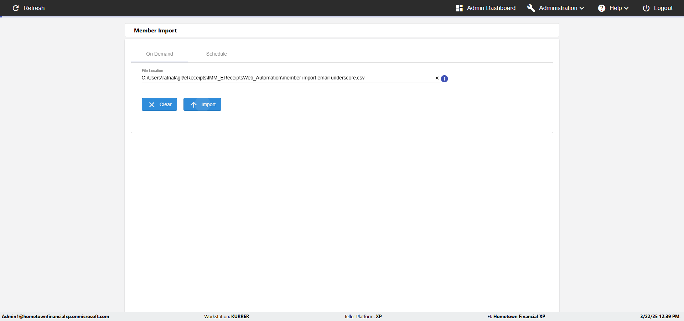Click the Import button
This screenshot has height=321, width=684.
(x=202, y=104)
